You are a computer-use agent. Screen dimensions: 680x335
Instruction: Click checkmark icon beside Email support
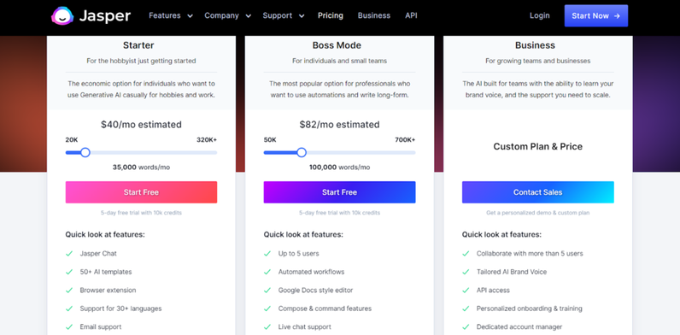pyautogui.click(x=69, y=326)
